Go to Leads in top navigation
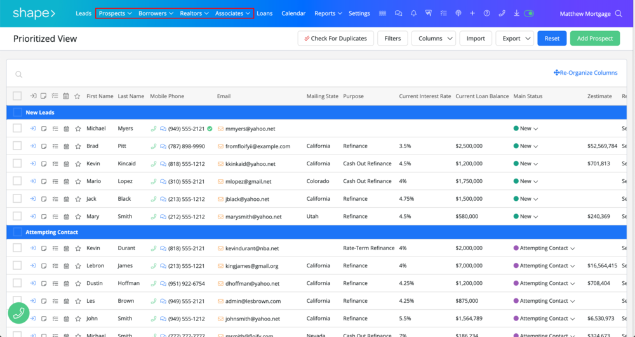 point(83,13)
